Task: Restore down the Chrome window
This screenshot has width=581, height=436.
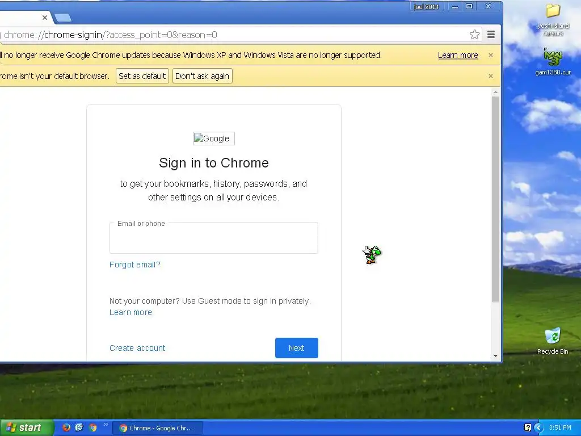Action: tap(469, 7)
